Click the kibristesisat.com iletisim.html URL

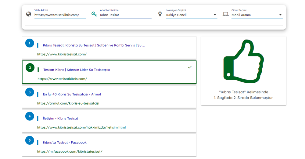[81, 127]
